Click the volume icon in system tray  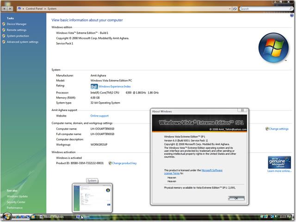coord(276,216)
